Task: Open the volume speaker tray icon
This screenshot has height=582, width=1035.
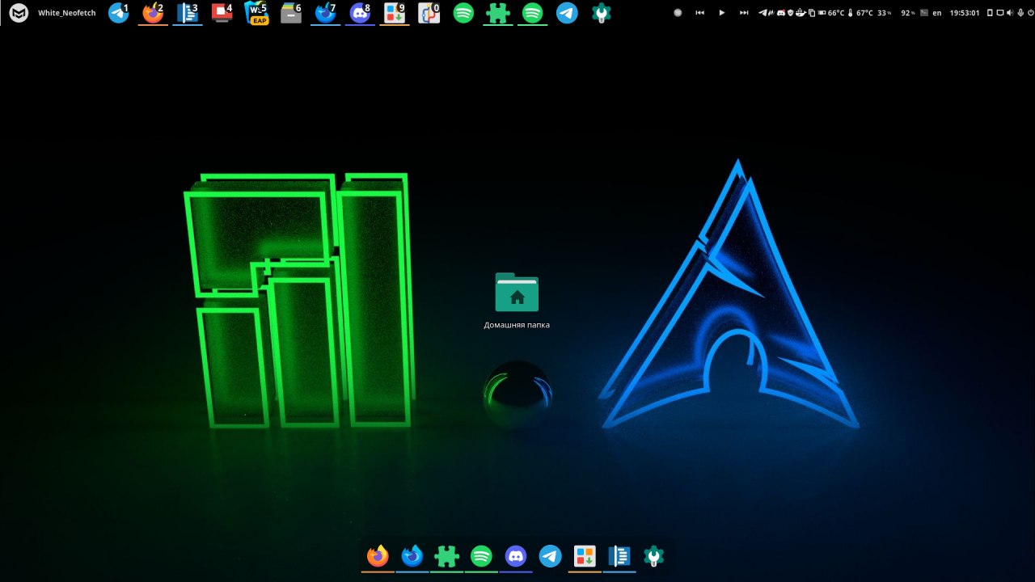Action: tap(1008, 13)
